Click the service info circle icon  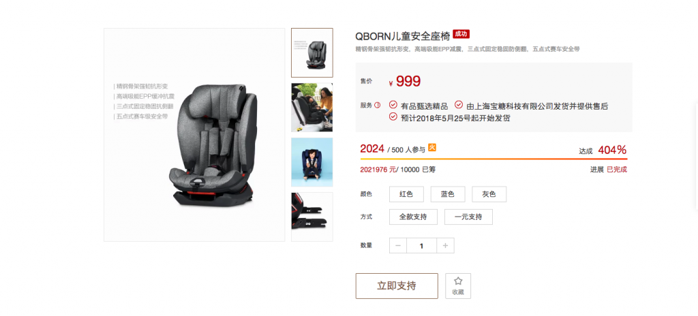[x=378, y=106]
